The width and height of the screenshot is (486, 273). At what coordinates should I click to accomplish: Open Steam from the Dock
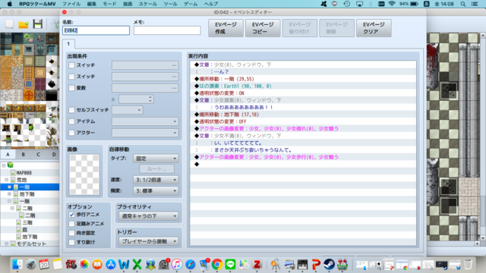pyautogui.click(x=329, y=265)
